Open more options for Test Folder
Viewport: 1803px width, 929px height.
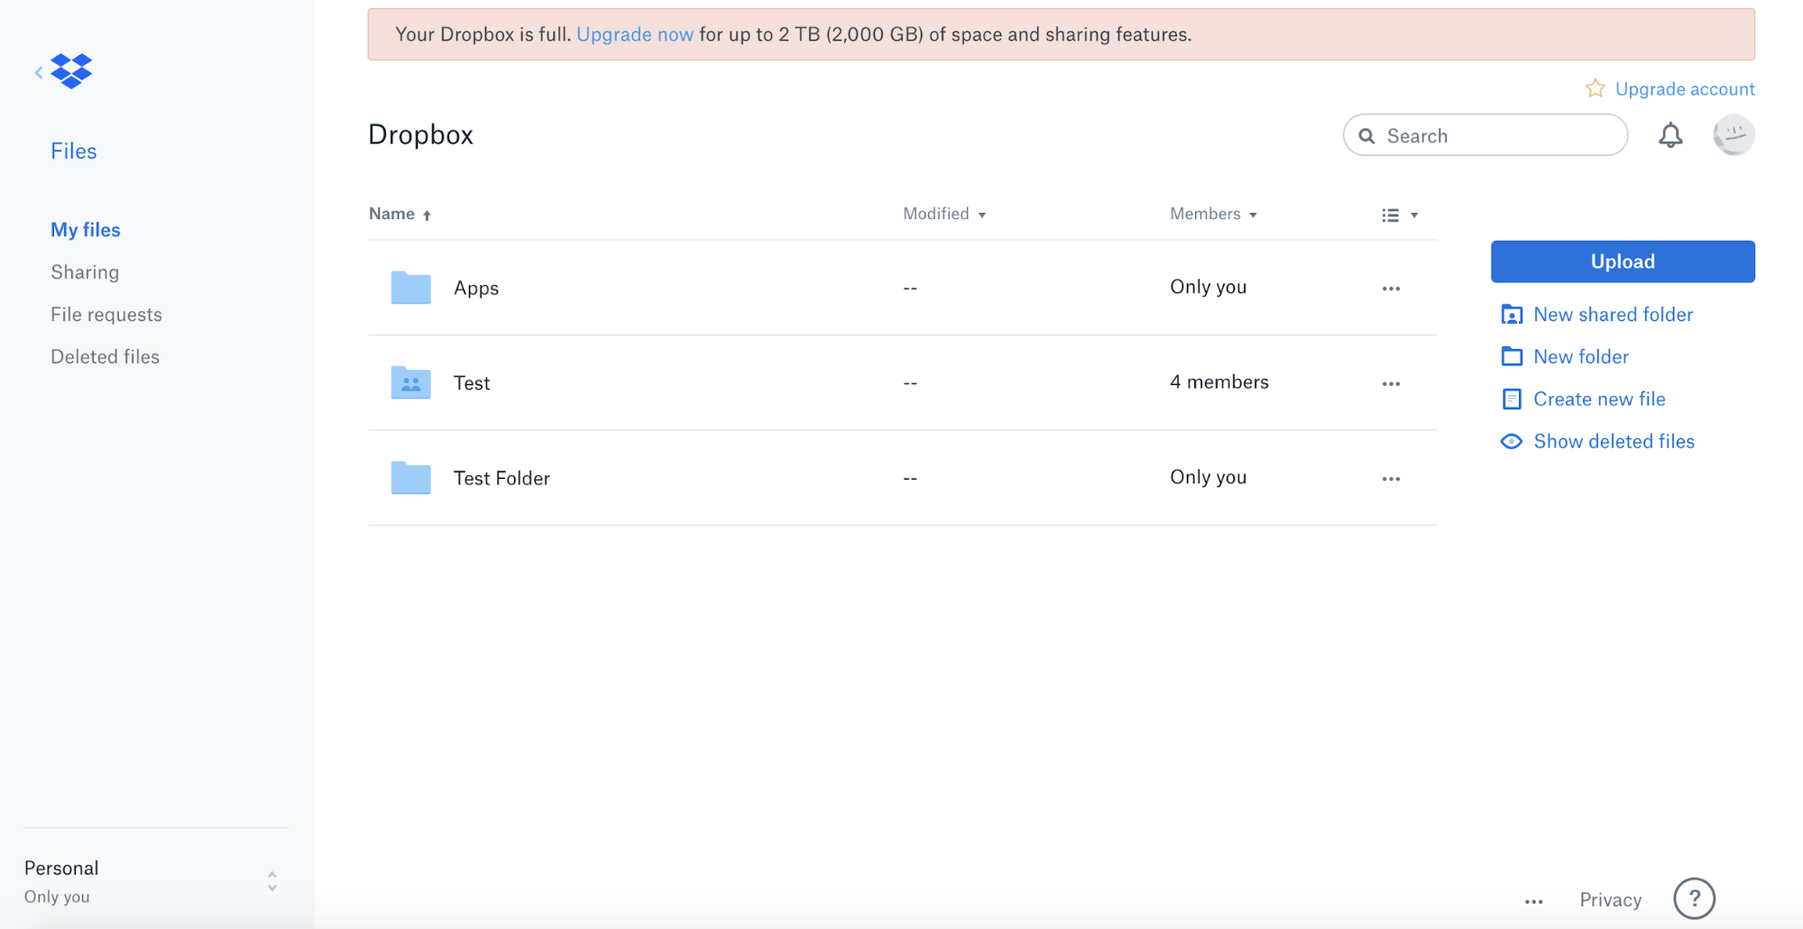pyautogui.click(x=1390, y=479)
